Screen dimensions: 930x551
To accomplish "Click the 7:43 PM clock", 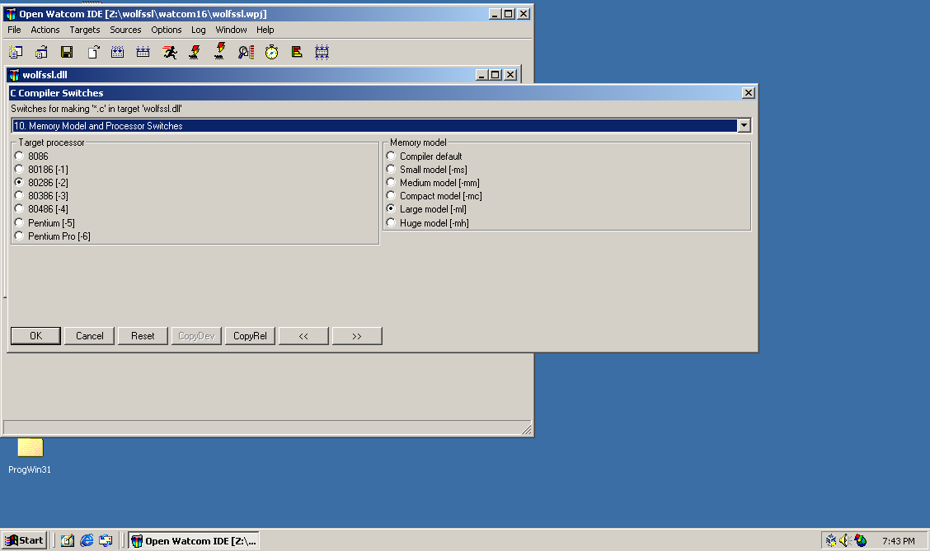I will coord(898,541).
